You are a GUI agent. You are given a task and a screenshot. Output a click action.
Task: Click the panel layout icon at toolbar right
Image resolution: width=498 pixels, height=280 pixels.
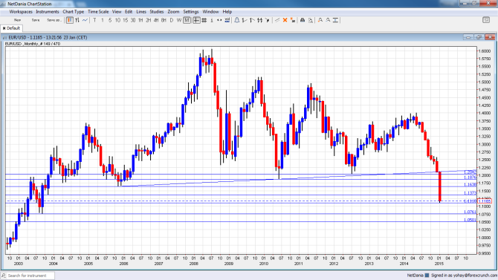486,20
